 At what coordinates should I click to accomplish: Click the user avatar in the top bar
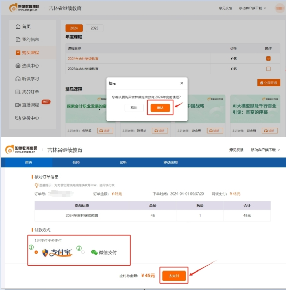[279, 8]
